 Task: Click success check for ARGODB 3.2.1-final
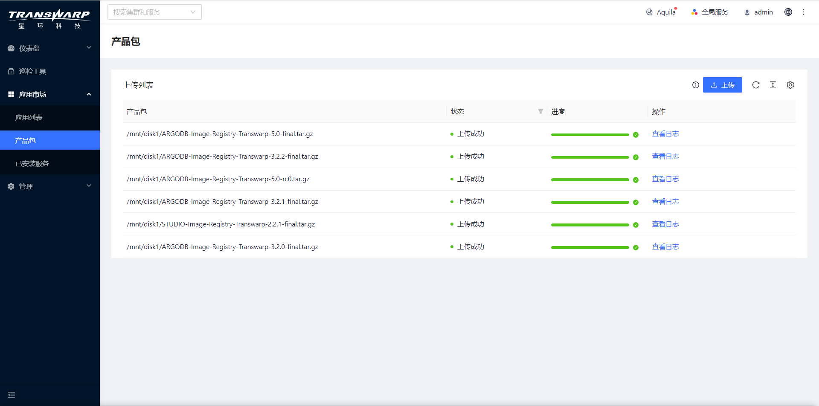(x=636, y=203)
